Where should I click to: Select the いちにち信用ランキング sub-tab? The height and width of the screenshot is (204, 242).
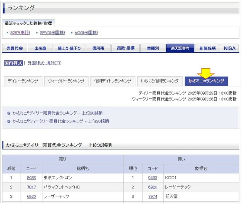click(160, 81)
